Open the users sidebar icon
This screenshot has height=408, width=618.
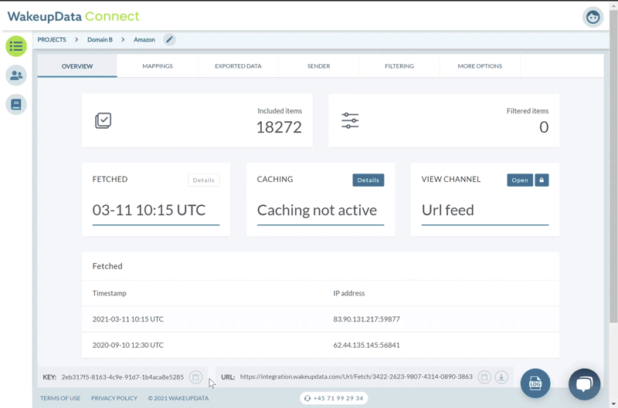pos(16,75)
